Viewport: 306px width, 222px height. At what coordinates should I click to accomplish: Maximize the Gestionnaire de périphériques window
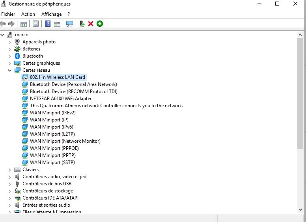pos(277,4)
